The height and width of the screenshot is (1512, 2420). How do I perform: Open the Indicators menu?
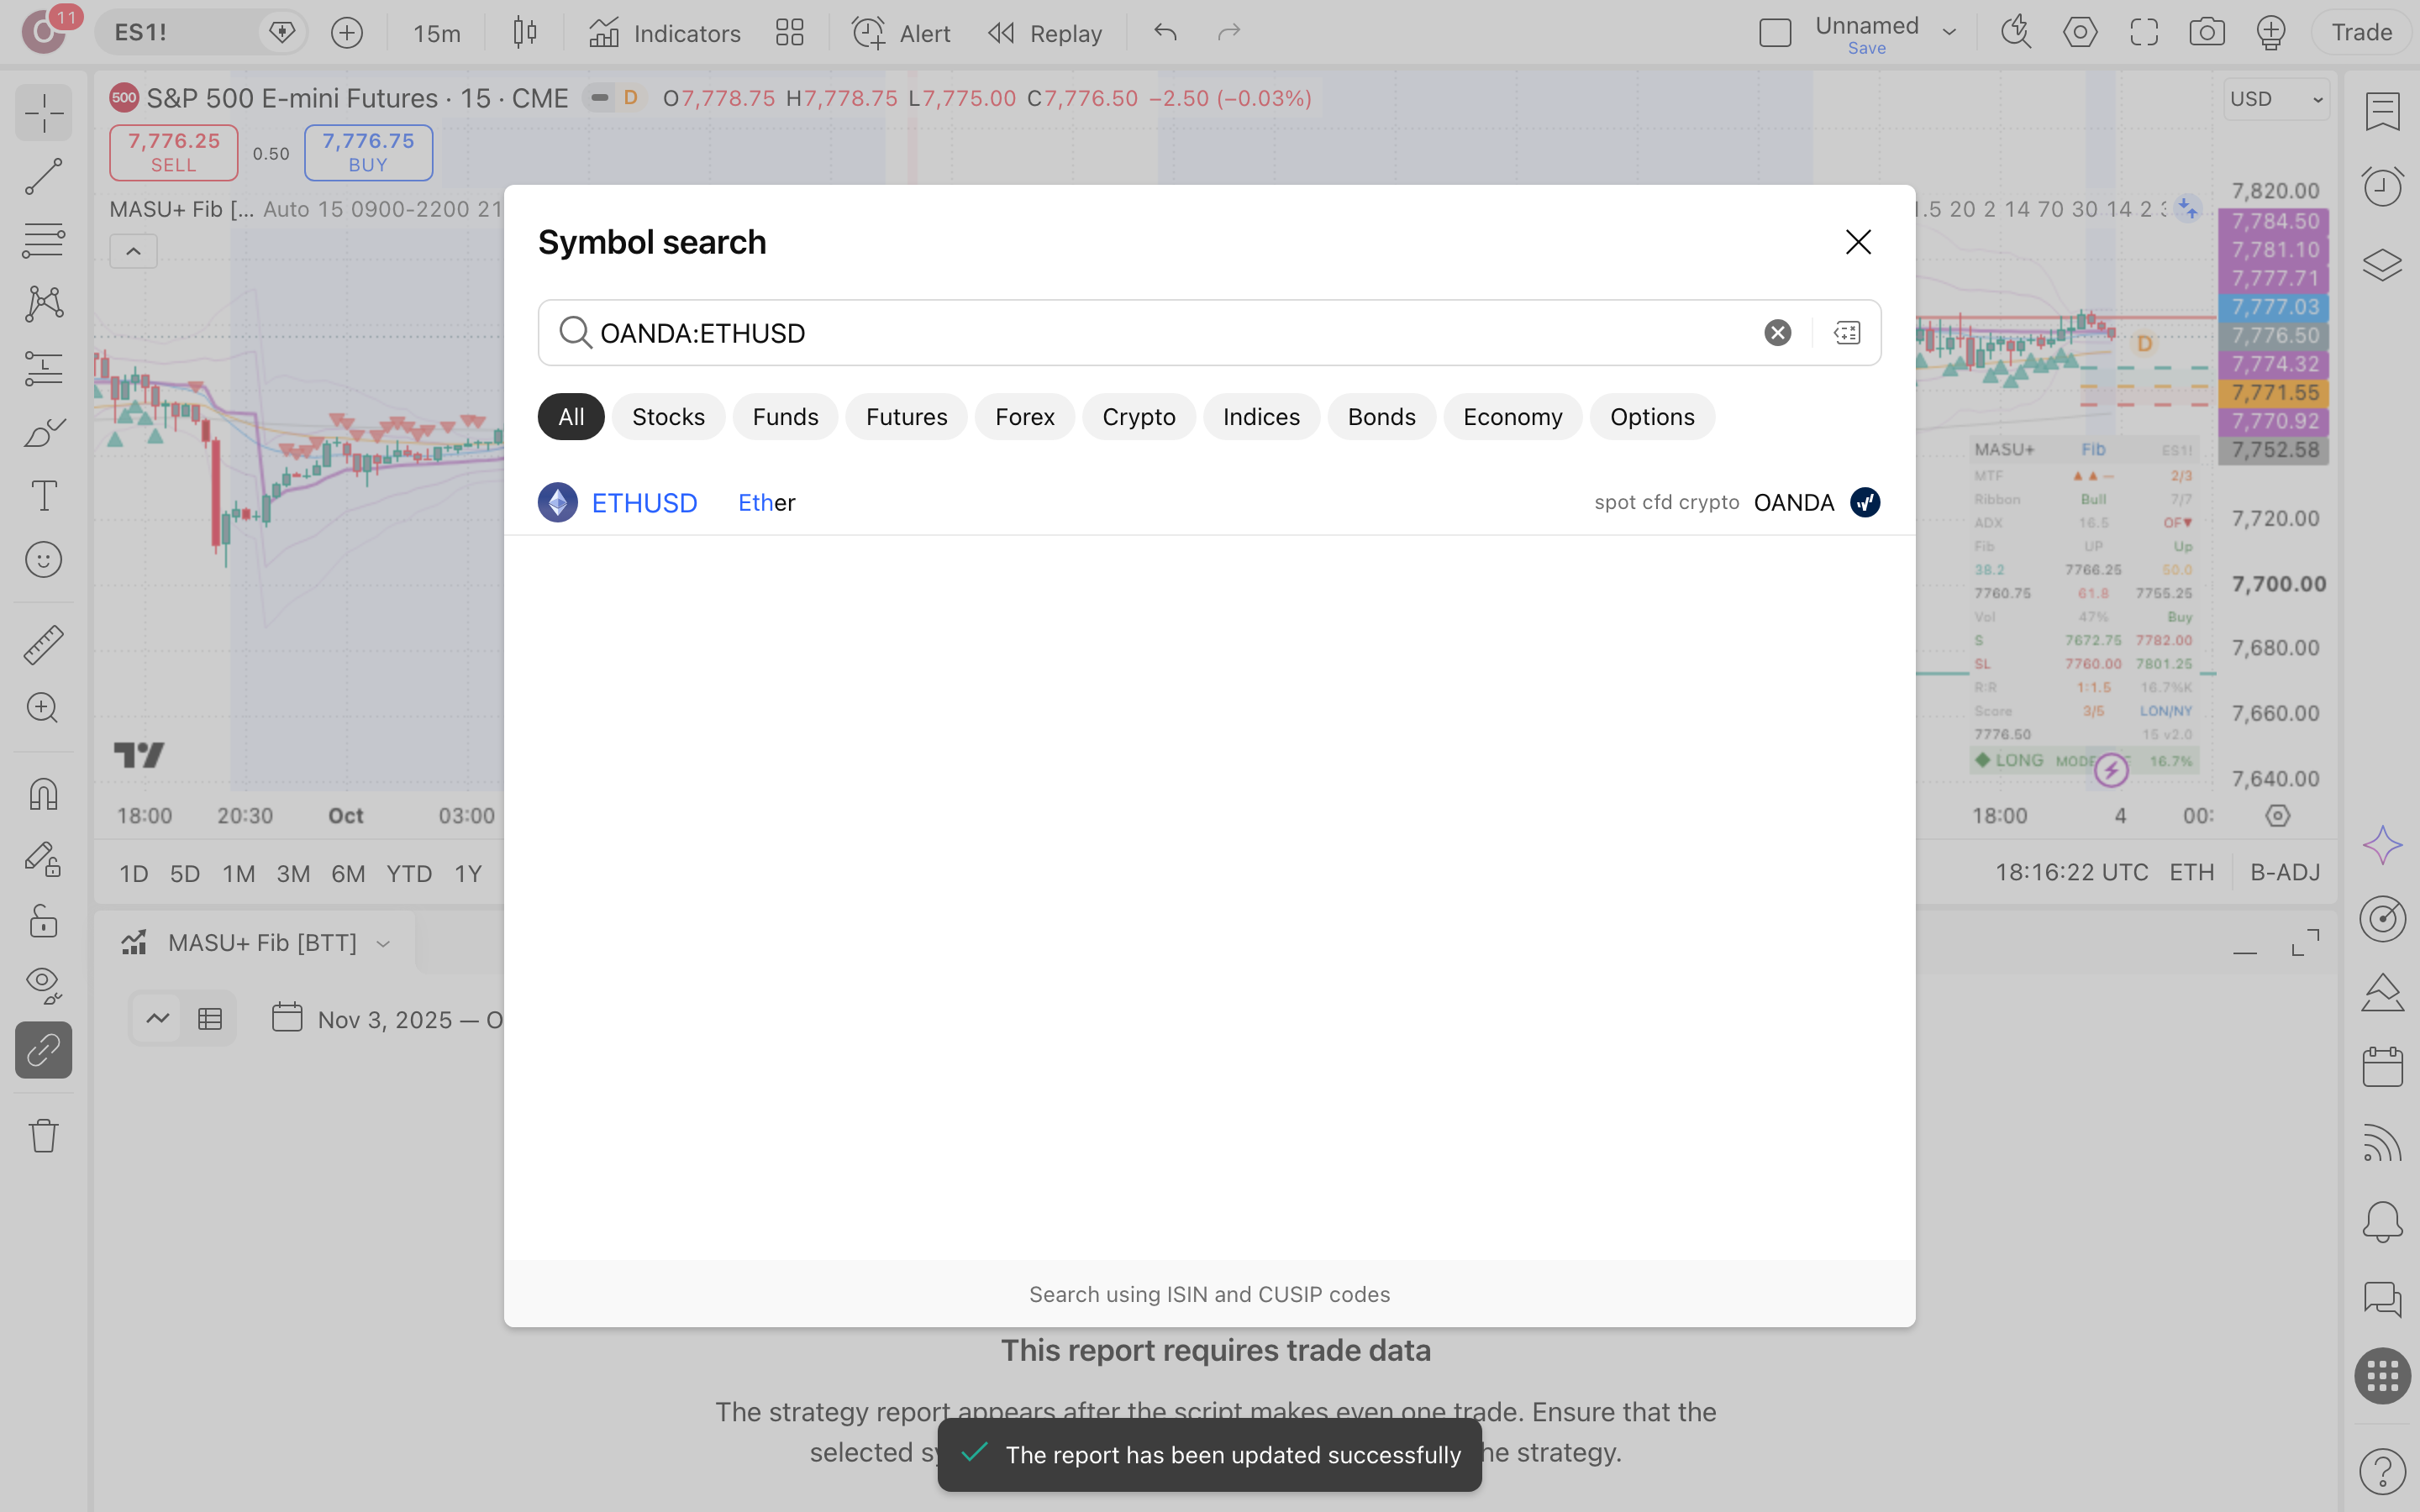click(x=664, y=33)
